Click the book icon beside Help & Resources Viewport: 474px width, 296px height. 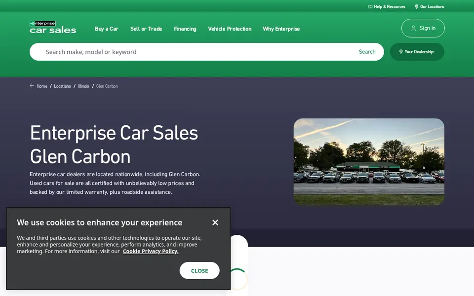370,6
